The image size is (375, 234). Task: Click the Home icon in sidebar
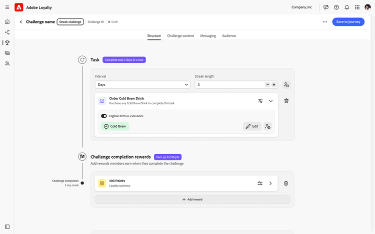[7, 22]
